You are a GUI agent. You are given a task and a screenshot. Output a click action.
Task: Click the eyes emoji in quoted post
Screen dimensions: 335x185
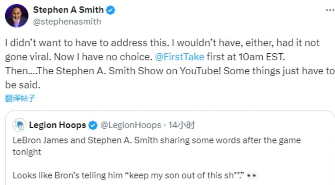[252, 176]
